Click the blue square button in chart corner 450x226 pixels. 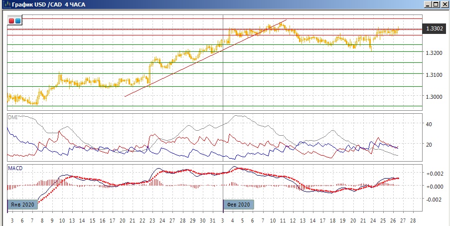tap(18, 21)
